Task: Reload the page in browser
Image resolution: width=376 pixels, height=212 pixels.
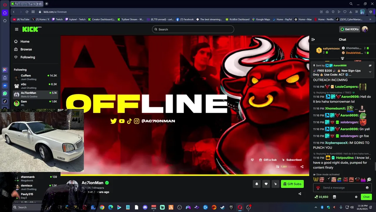Action: tap(27, 12)
